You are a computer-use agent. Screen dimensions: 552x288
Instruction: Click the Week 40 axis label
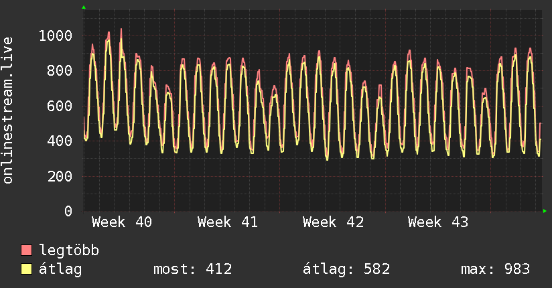coord(122,222)
